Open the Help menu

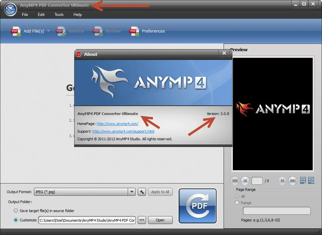pos(78,15)
